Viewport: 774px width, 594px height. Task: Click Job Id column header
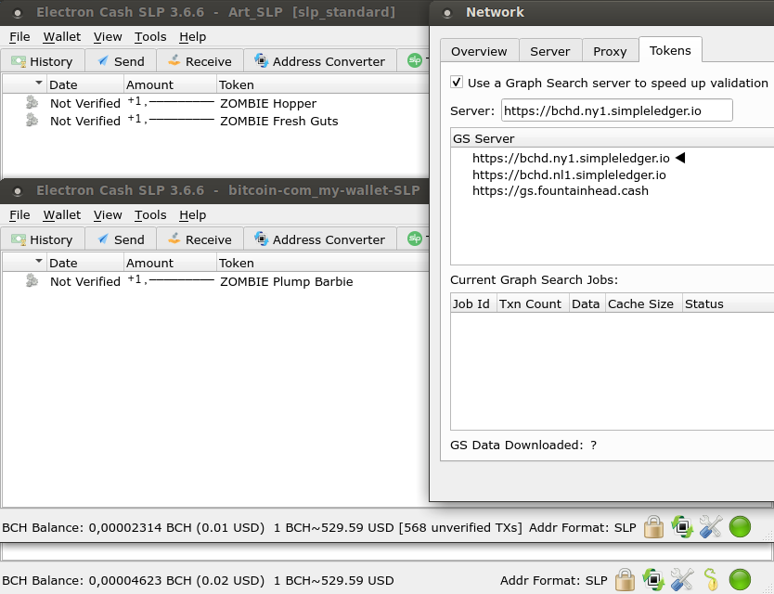pos(473,303)
